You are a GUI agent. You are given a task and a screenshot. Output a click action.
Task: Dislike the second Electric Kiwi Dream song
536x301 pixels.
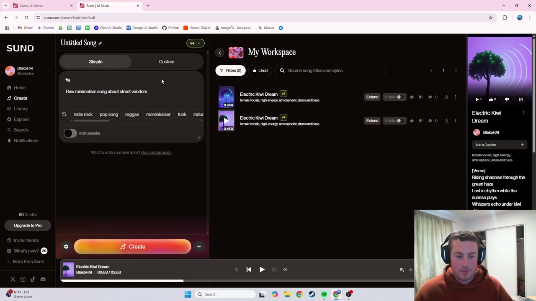(x=421, y=121)
